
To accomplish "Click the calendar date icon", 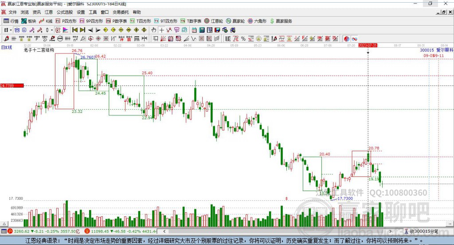I will click(x=194, y=30).
